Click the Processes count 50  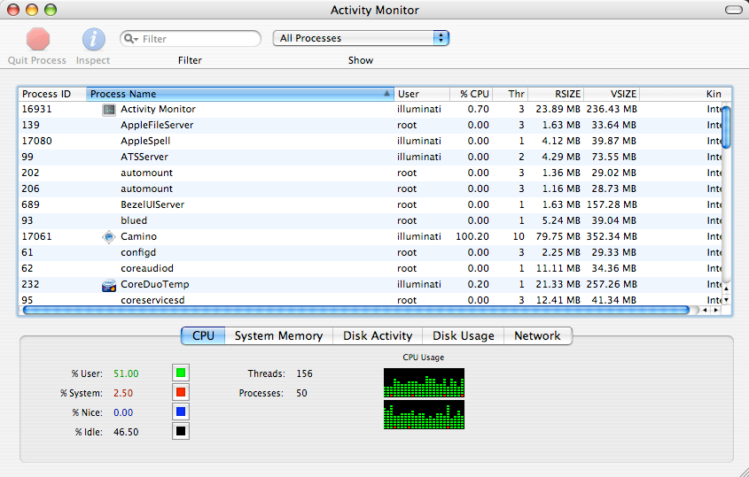click(301, 393)
